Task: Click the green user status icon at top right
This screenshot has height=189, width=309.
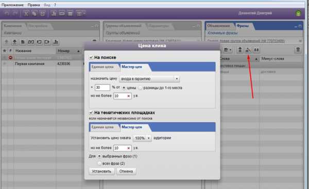Action: pyautogui.click(x=299, y=13)
